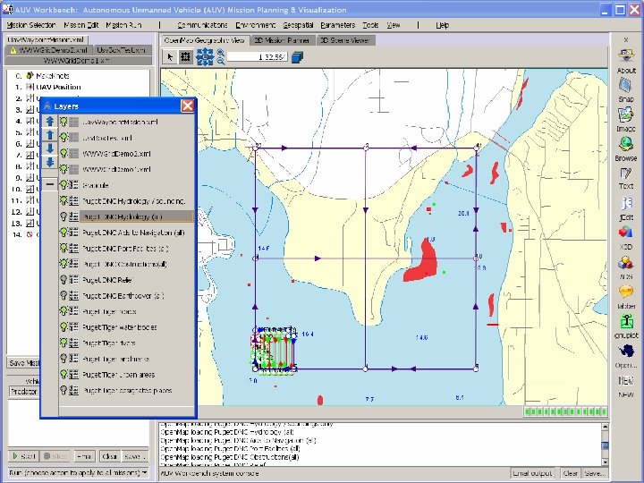644x483 pixels.
Task: Move layer to bottom in Layers panel
Action: (x=50, y=163)
